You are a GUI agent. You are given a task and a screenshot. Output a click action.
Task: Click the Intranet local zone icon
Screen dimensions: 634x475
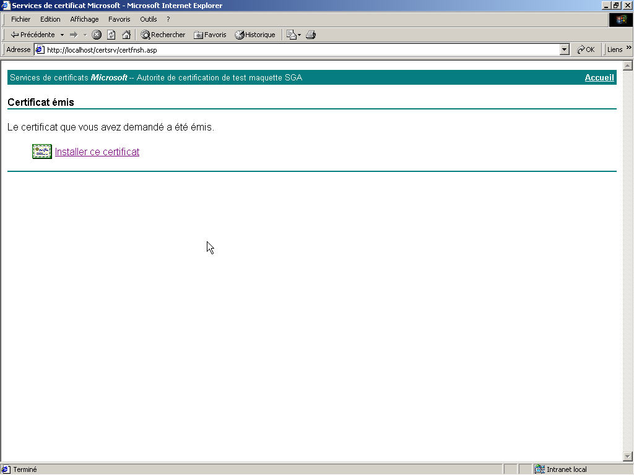pos(540,469)
